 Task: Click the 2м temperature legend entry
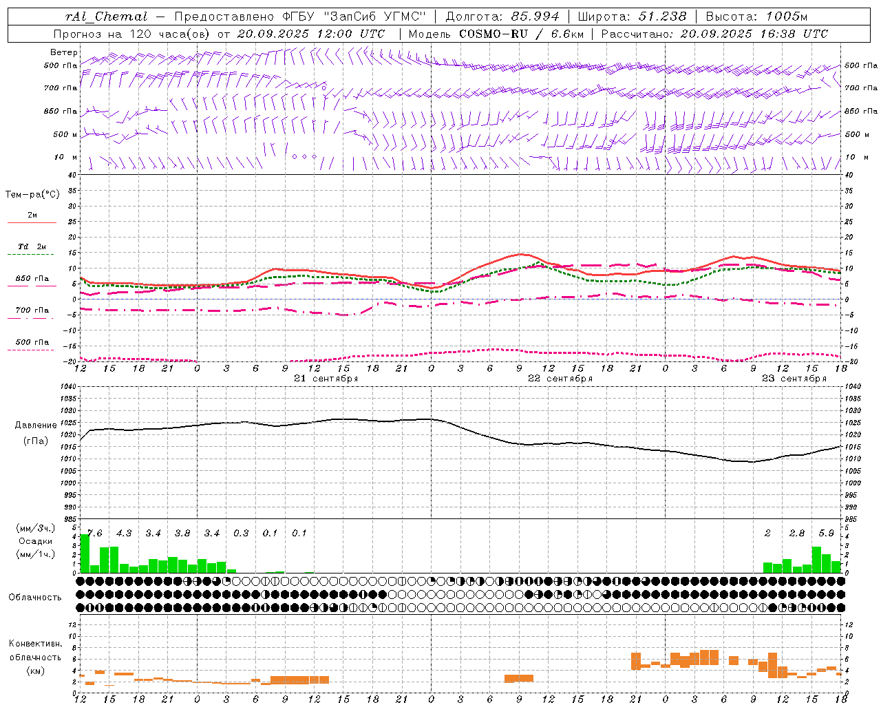(32, 215)
